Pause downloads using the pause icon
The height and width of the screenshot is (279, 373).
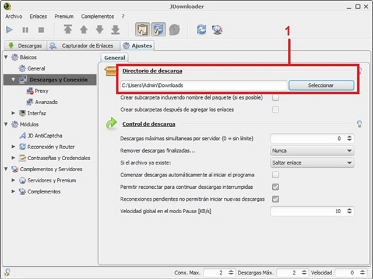click(x=25, y=30)
